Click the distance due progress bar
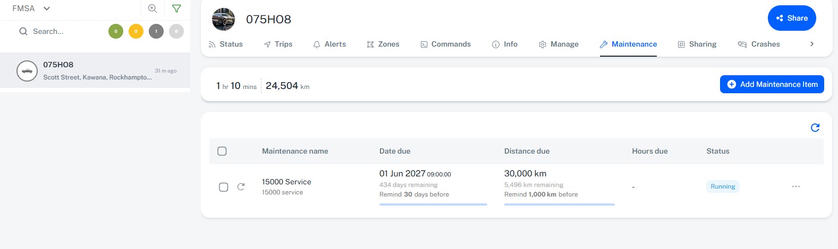Viewport: 838px width, 249px height. click(560, 204)
